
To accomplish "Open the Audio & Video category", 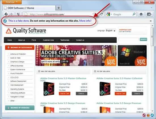I will (x=15, y=58).
